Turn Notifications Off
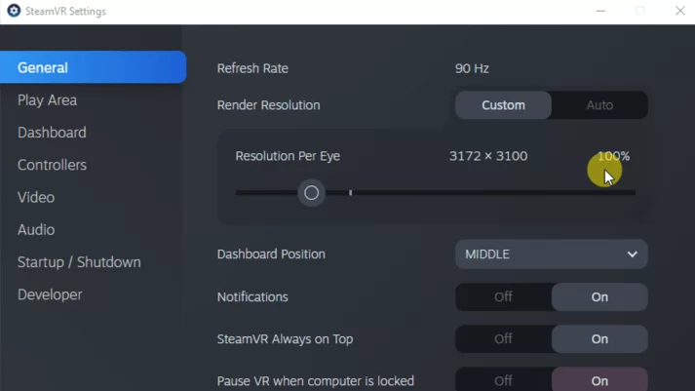Screen dimensions: 695x391 tap(503, 297)
